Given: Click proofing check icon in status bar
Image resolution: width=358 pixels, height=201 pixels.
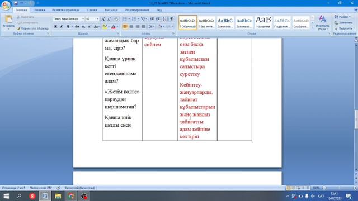Looking at the screenshot, I should coord(58,188).
